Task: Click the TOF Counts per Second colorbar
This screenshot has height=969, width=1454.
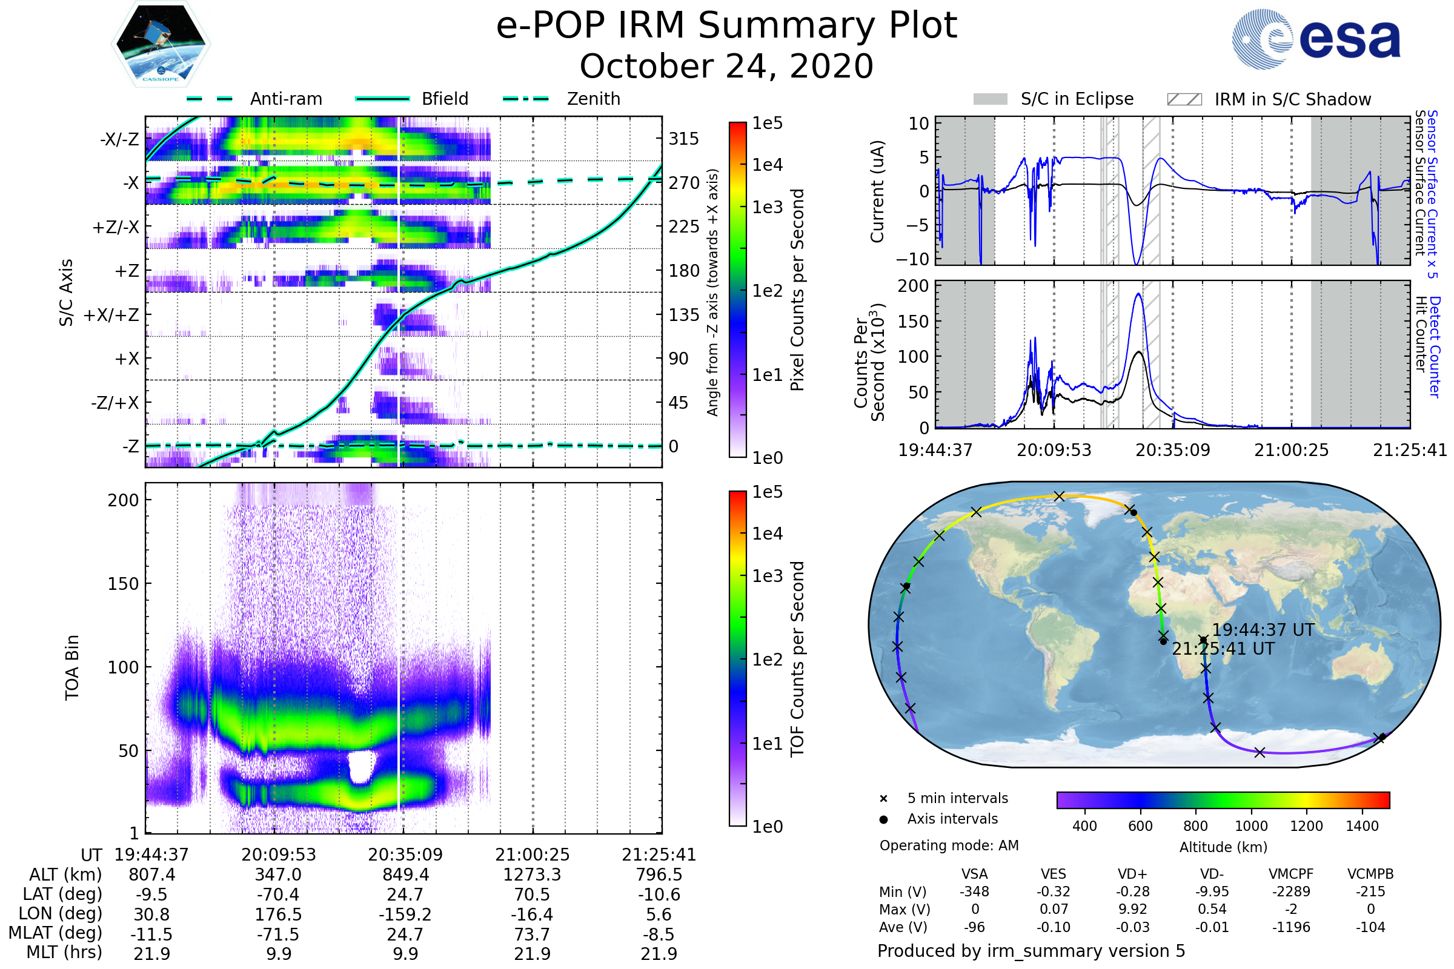Action: (737, 658)
